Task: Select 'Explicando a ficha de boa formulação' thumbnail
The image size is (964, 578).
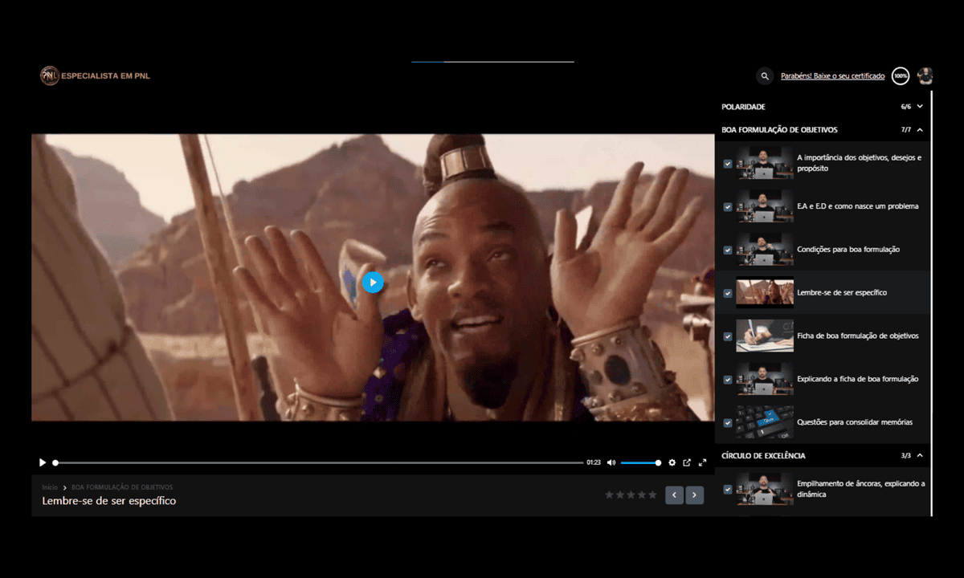Action: point(765,380)
